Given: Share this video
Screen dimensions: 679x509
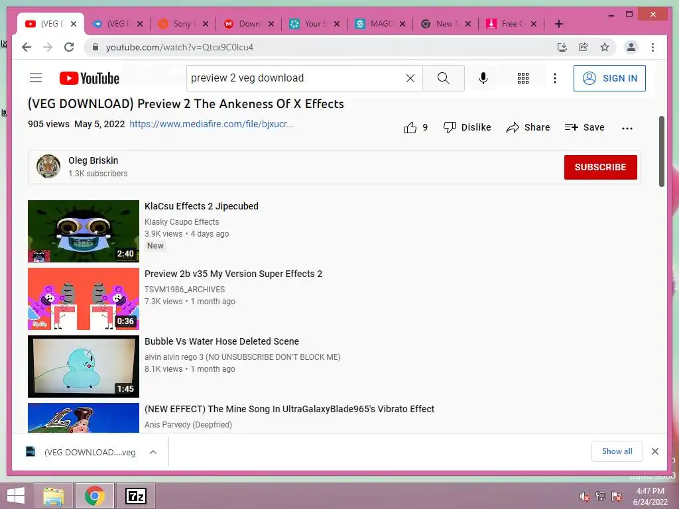Looking at the screenshot, I should click(x=528, y=127).
